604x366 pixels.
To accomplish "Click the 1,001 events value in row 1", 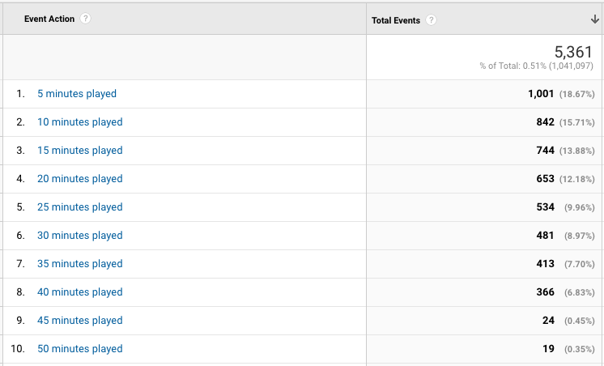I will (541, 94).
